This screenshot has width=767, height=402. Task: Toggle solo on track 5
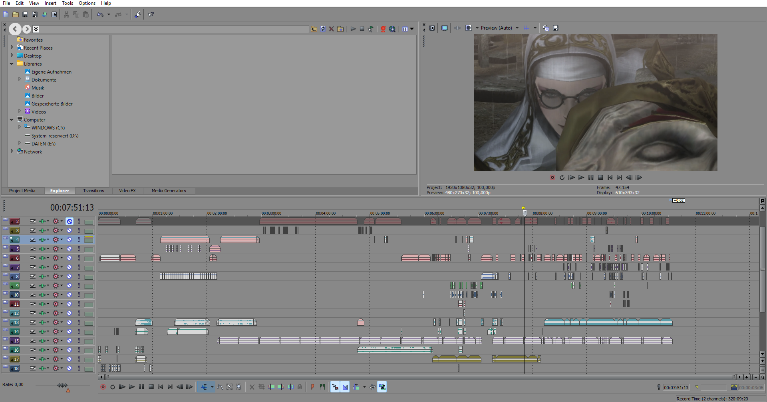point(79,249)
